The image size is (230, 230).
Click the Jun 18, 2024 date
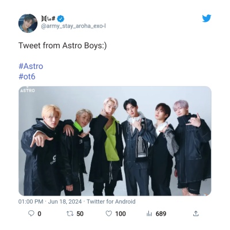click(65, 202)
